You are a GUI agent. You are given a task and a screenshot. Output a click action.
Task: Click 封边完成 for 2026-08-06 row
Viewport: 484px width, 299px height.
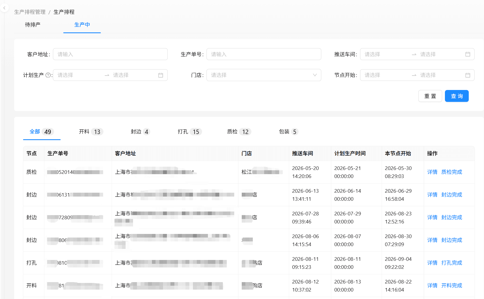pos(452,240)
